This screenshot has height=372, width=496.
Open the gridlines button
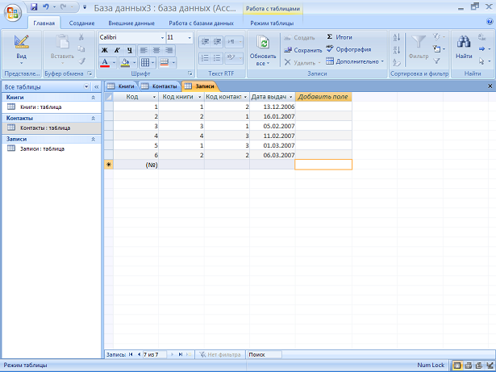tap(145, 63)
